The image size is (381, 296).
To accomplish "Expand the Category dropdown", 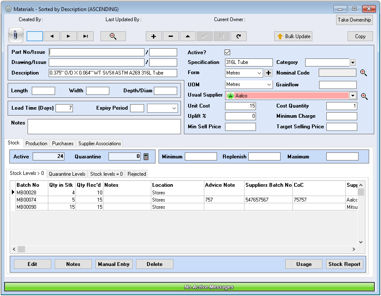I will pos(353,63).
